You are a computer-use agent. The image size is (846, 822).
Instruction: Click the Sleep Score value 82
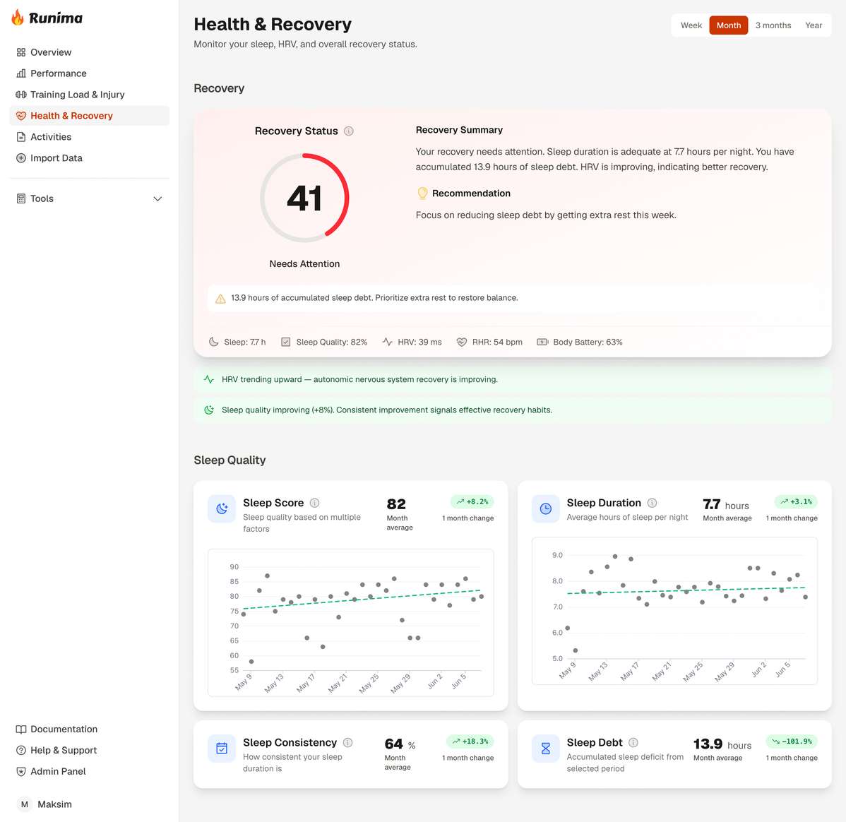click(396, 504)
